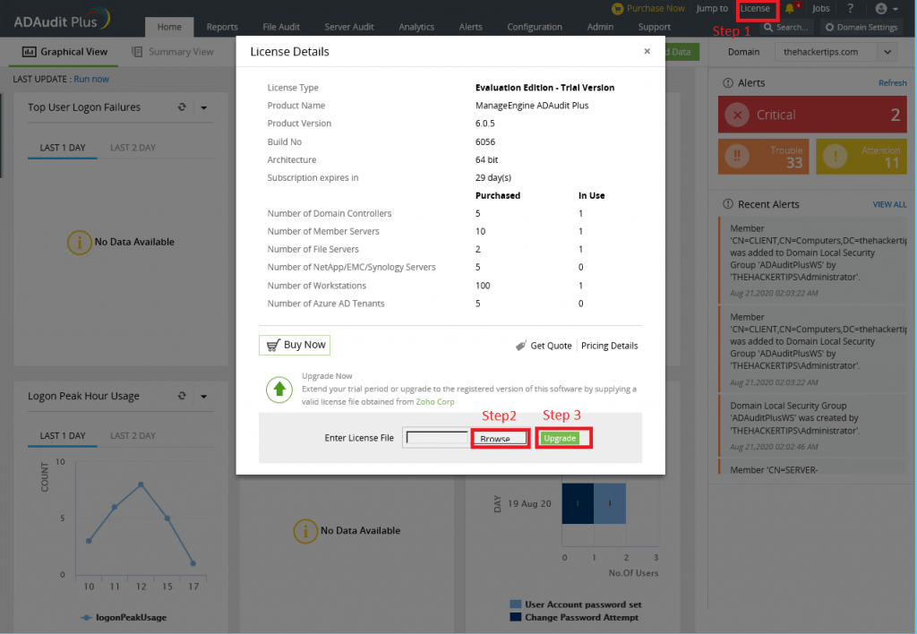917x634 pixels.
Task: Select LAST 1 DAY in Logon Failures widget
Action: pos(63,148)
